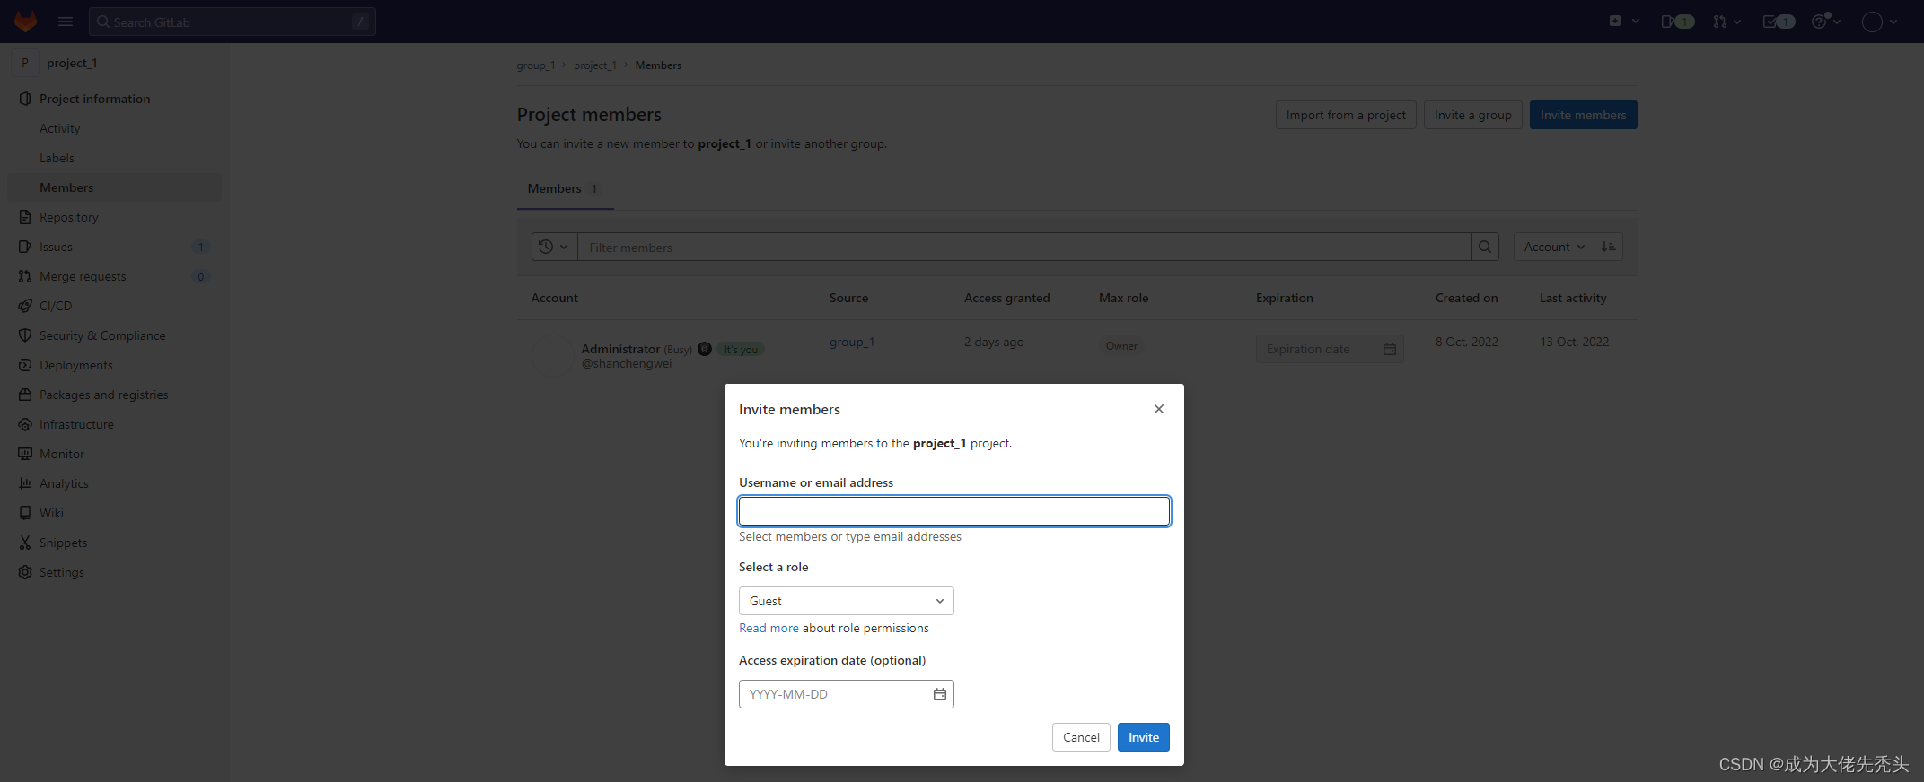
Task: Click Import from a project button
Action: coord(1346,115)
